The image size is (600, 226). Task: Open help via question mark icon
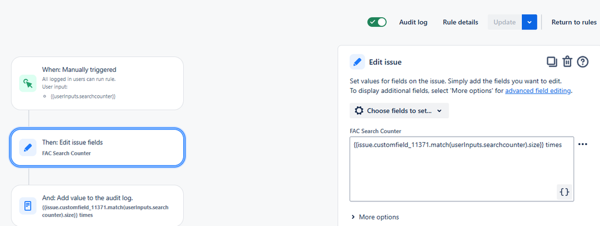583,62
